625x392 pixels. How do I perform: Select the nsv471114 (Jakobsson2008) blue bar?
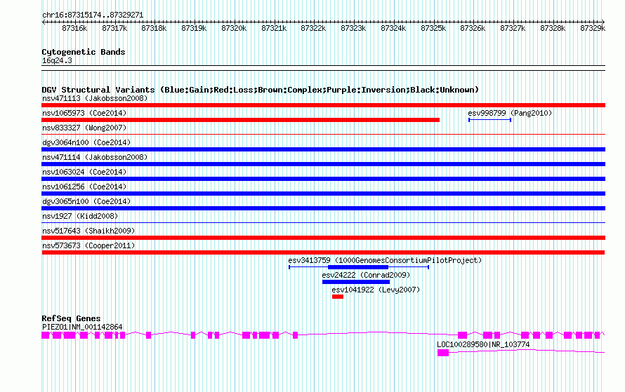[323, 164]
